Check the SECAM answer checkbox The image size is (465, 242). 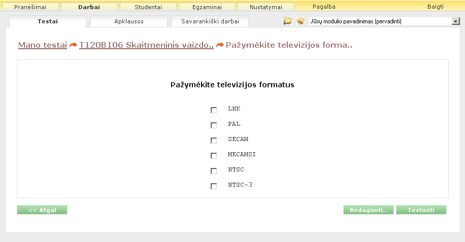[x=214, y=141]
